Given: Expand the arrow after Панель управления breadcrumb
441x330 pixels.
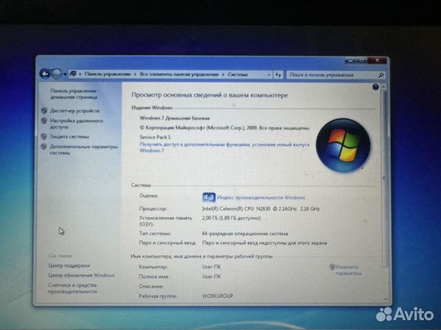Looking at the screenshot, I should coord(135,74).
